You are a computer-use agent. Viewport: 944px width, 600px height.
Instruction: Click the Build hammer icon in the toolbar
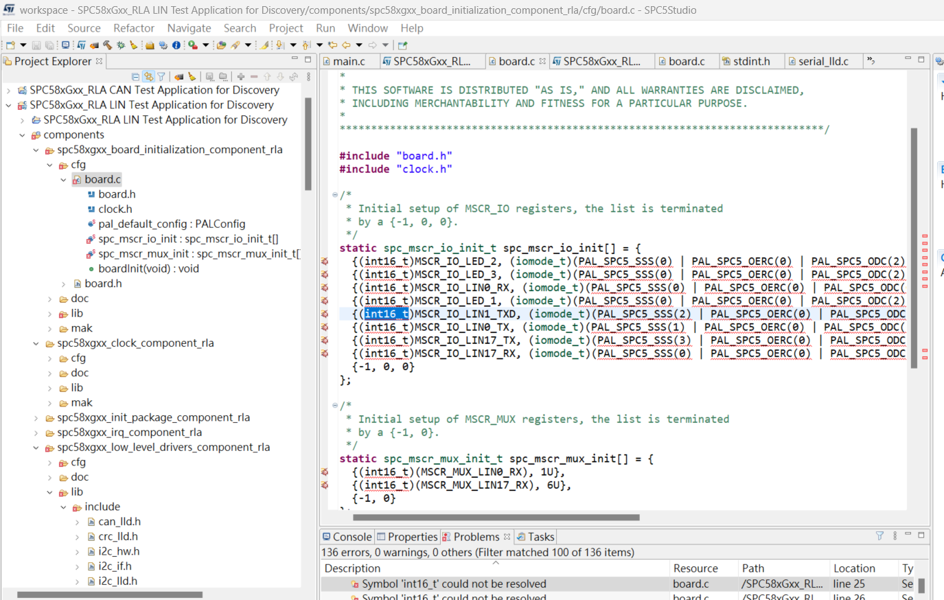point(107,44)
